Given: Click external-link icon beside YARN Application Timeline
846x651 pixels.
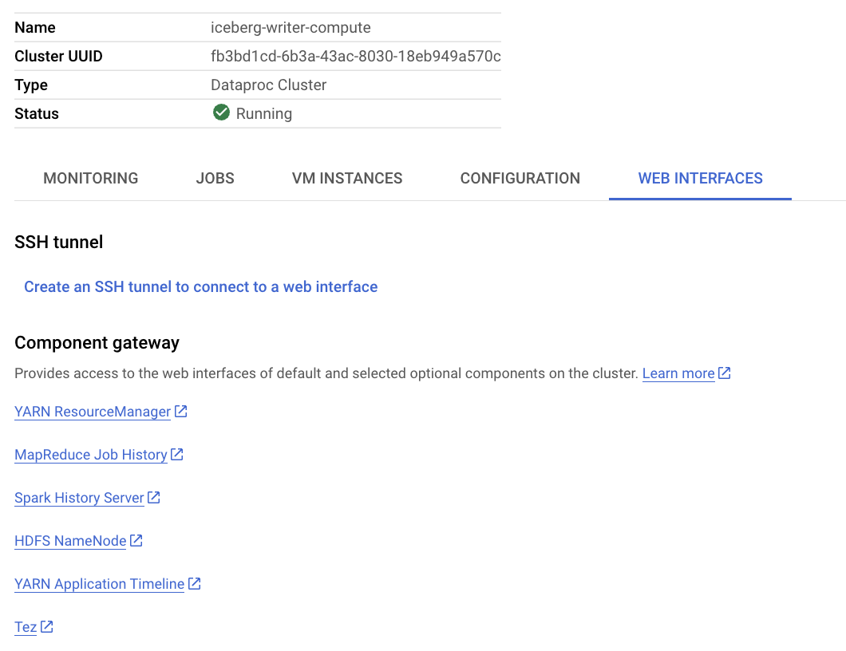Looking at the screenshot, I should [x=195, y=584].
